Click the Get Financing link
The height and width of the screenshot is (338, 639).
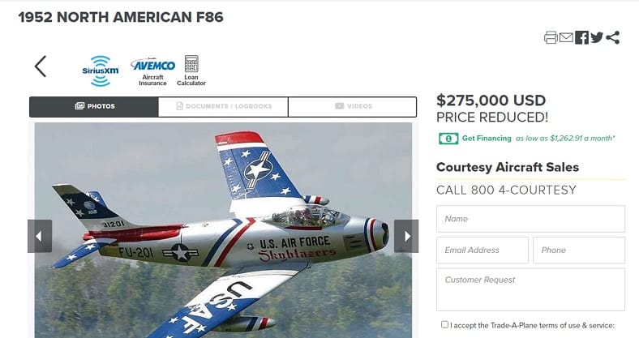(487, 139)
